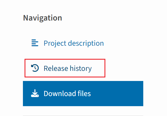167x116 pixels.
Task: Click the Download files tray icon
Action: pyautogui.click(x=35, y=94)
